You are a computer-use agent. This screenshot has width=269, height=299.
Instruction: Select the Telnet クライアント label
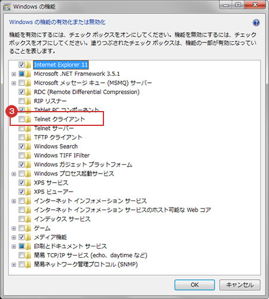tap(60, 119)
